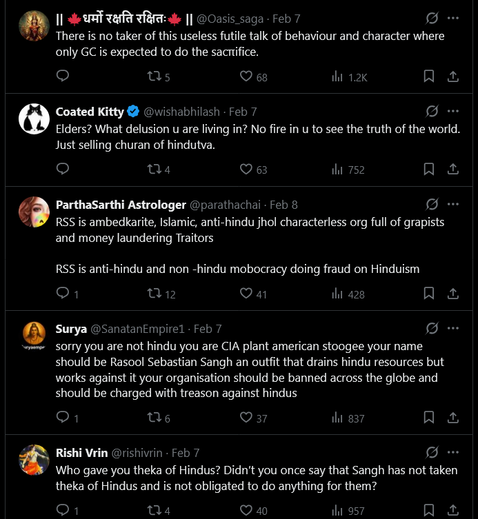478x519 pixels.
Task: Expand more menu on Surya's tweet
Action: pos(453,329)
